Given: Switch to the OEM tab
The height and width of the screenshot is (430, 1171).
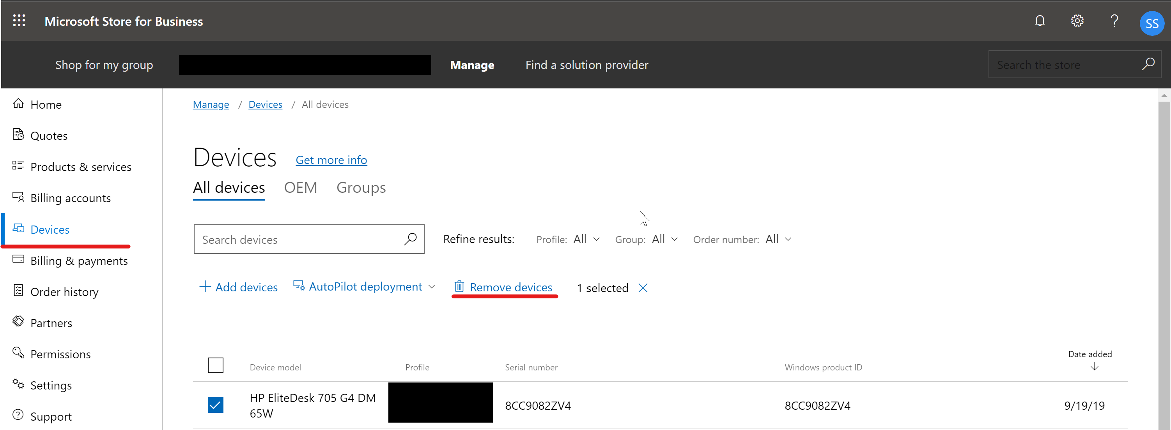Looking at the screenshot, I should (301, 187).
